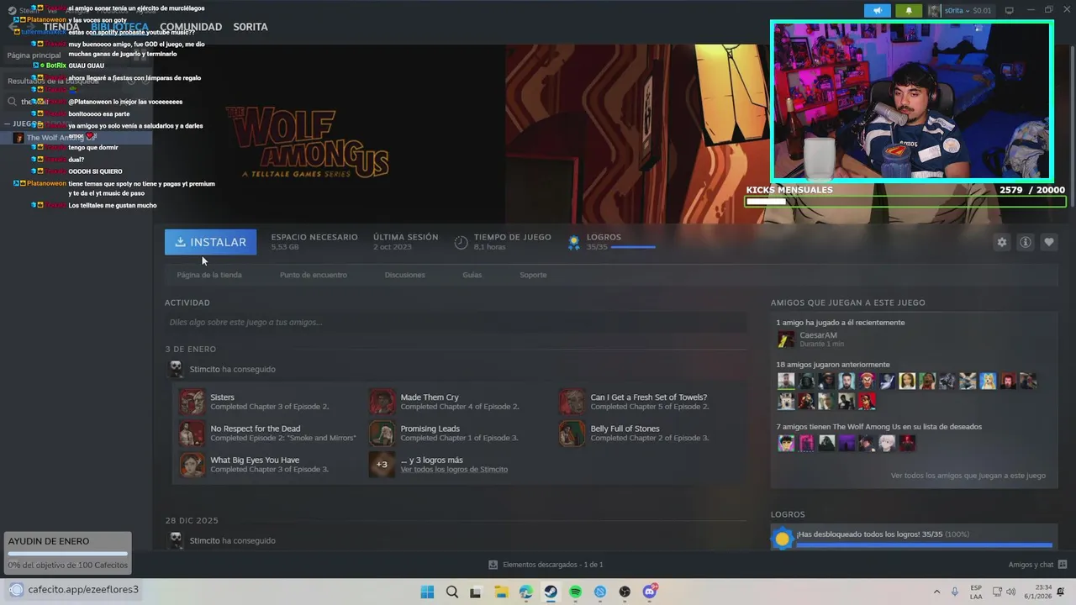Click '7 amigos tienen The Wolf Among Us' wishlist text
1076x605 pixels.
879,427
